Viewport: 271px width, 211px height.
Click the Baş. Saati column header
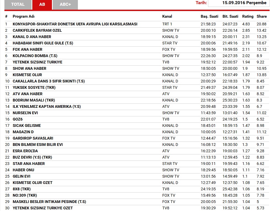[x=209, y=17]
